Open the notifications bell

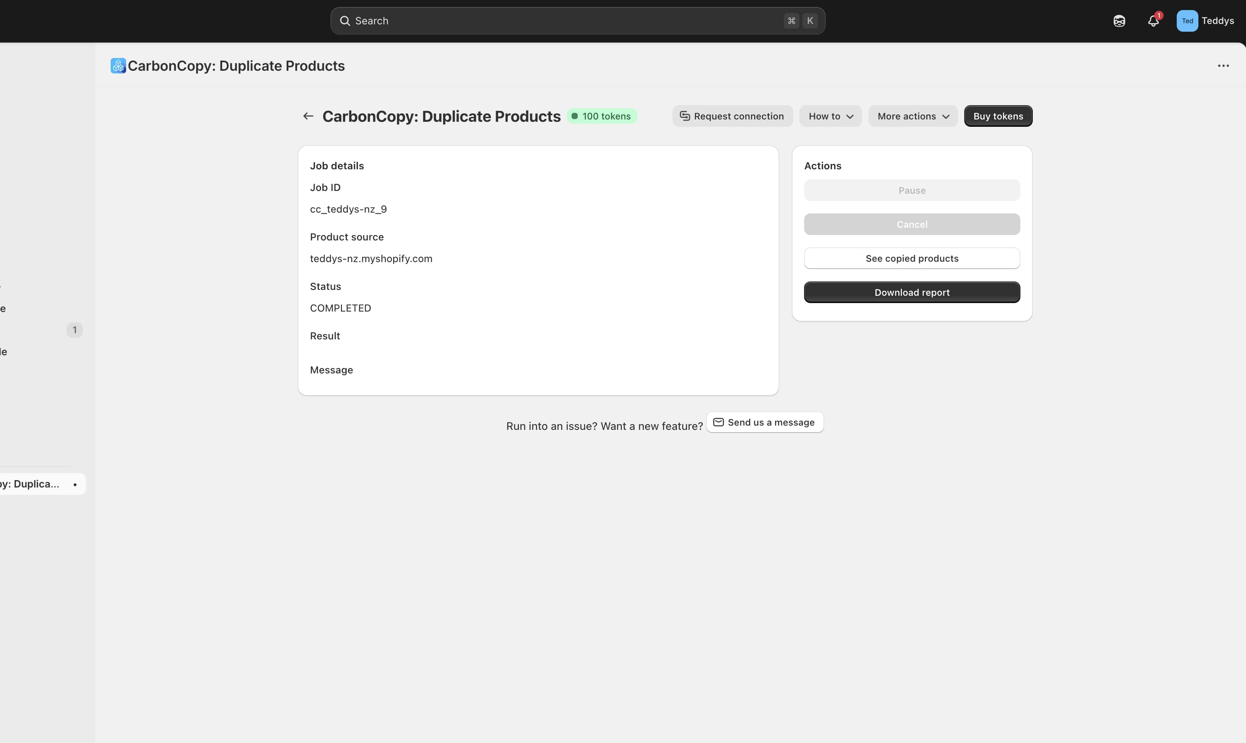(x=1153, y=21)
